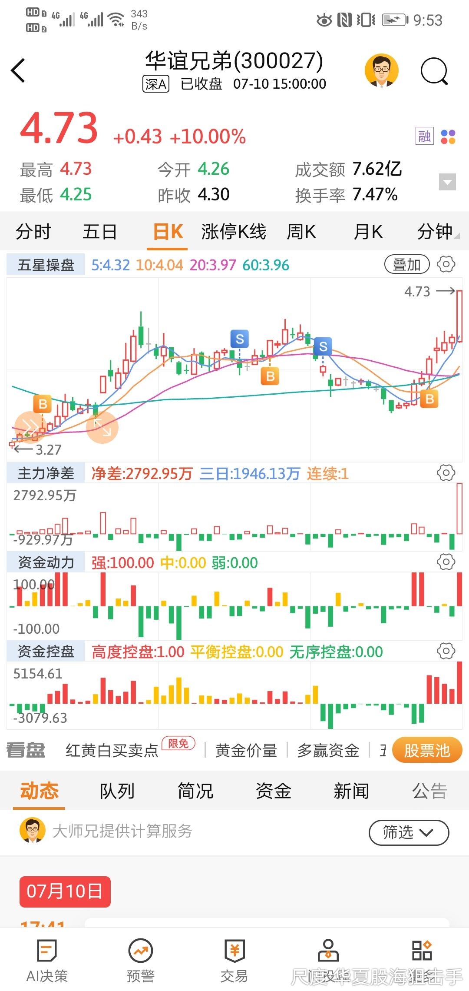This screenshot has width=469, height=991.
Task: Open 交易 trading in bottom bar
Action: [234, 961]
